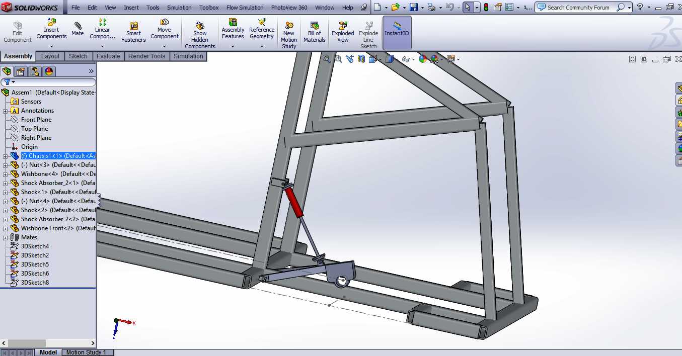Screen dimensions: 682x356
Task: Open the FeatureManager design tree tab
Action: click(x=7, y=71)
